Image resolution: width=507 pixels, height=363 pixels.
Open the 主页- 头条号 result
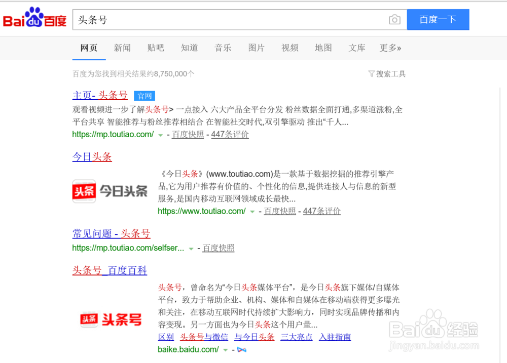100,95
